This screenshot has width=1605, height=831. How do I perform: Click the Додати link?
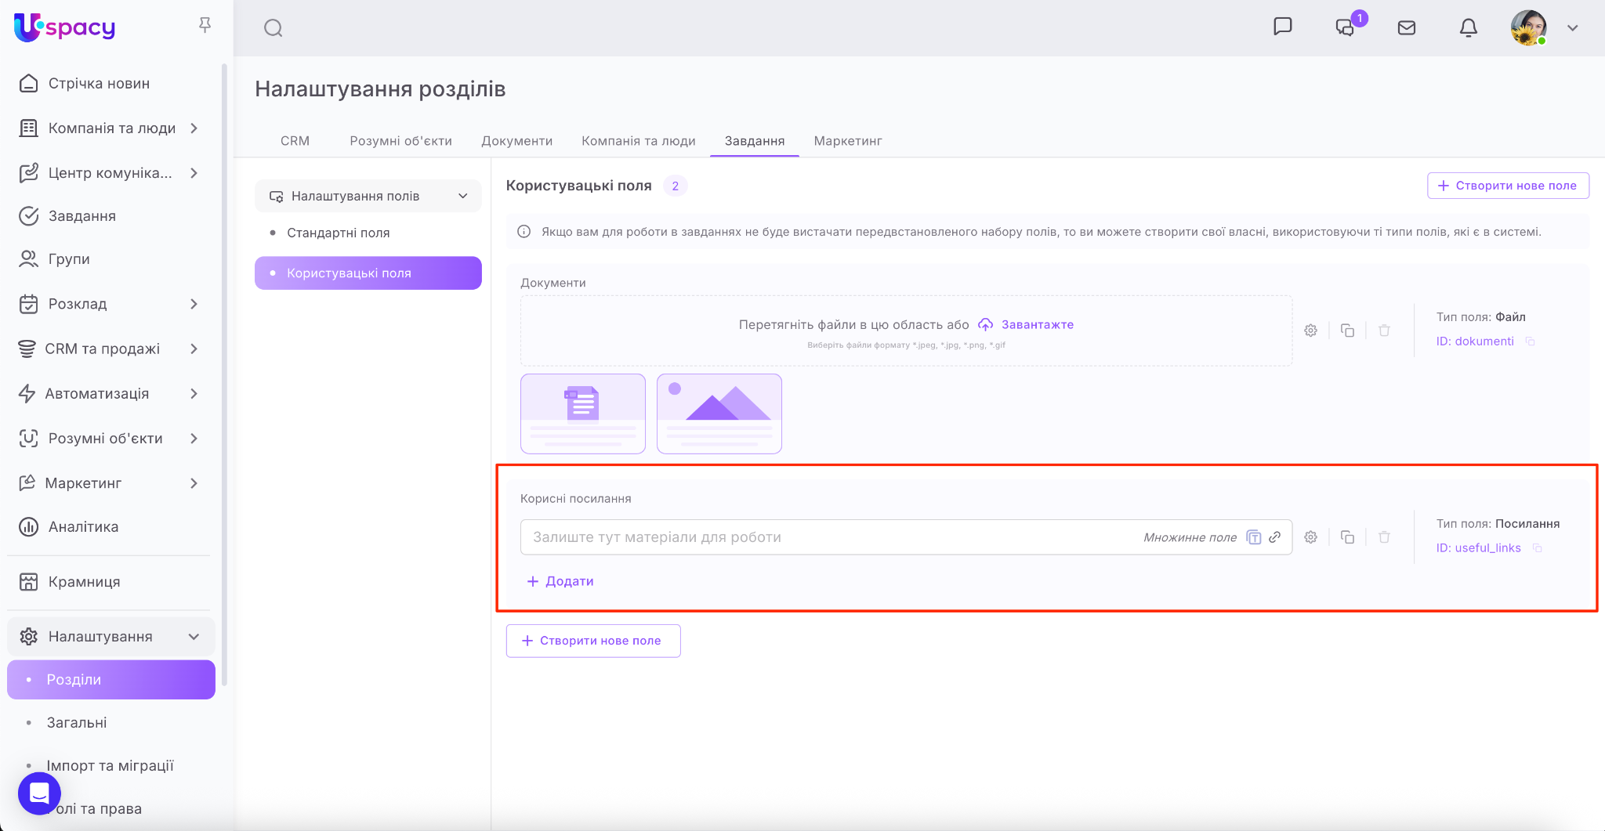pos(560,581)
